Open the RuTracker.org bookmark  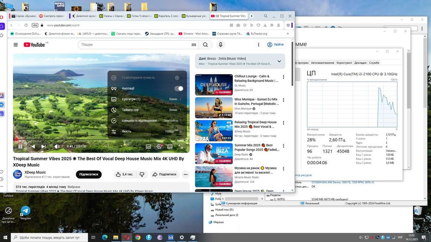tap(257, 34)
